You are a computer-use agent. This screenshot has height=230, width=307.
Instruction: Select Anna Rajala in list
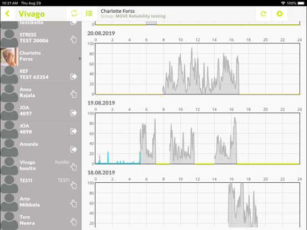click(41, 93)
